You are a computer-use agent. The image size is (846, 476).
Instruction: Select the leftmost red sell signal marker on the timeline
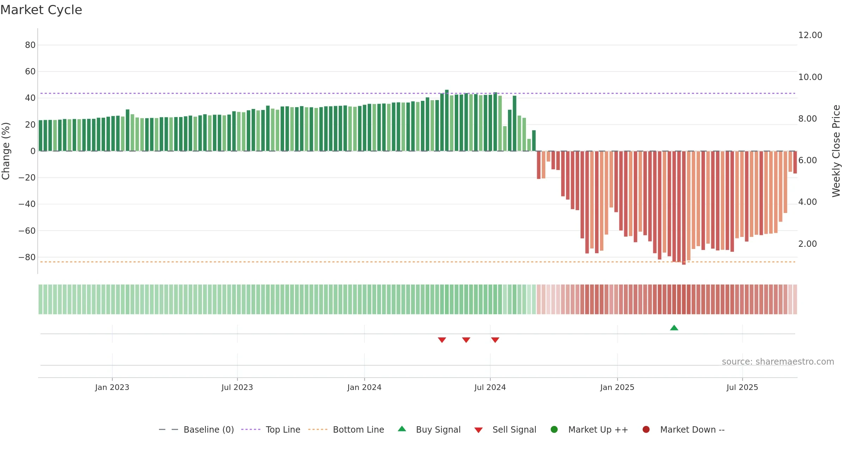(x=442, y=340)
